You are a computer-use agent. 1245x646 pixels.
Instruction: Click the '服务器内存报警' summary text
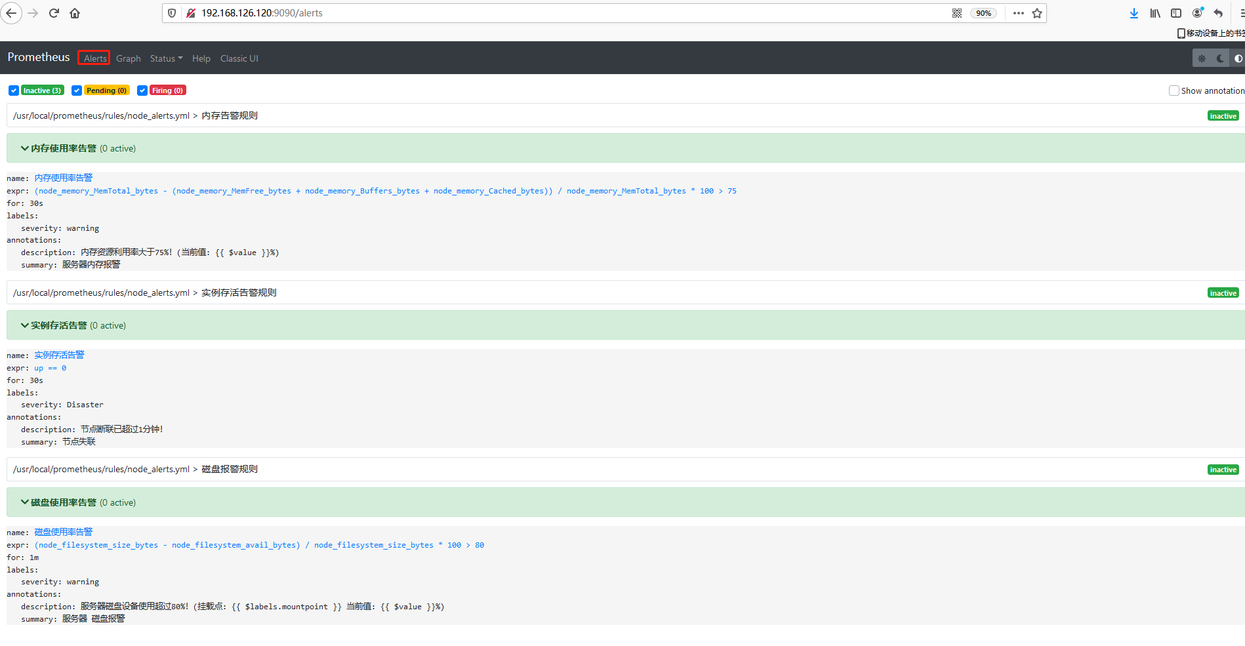pos(91,265)
